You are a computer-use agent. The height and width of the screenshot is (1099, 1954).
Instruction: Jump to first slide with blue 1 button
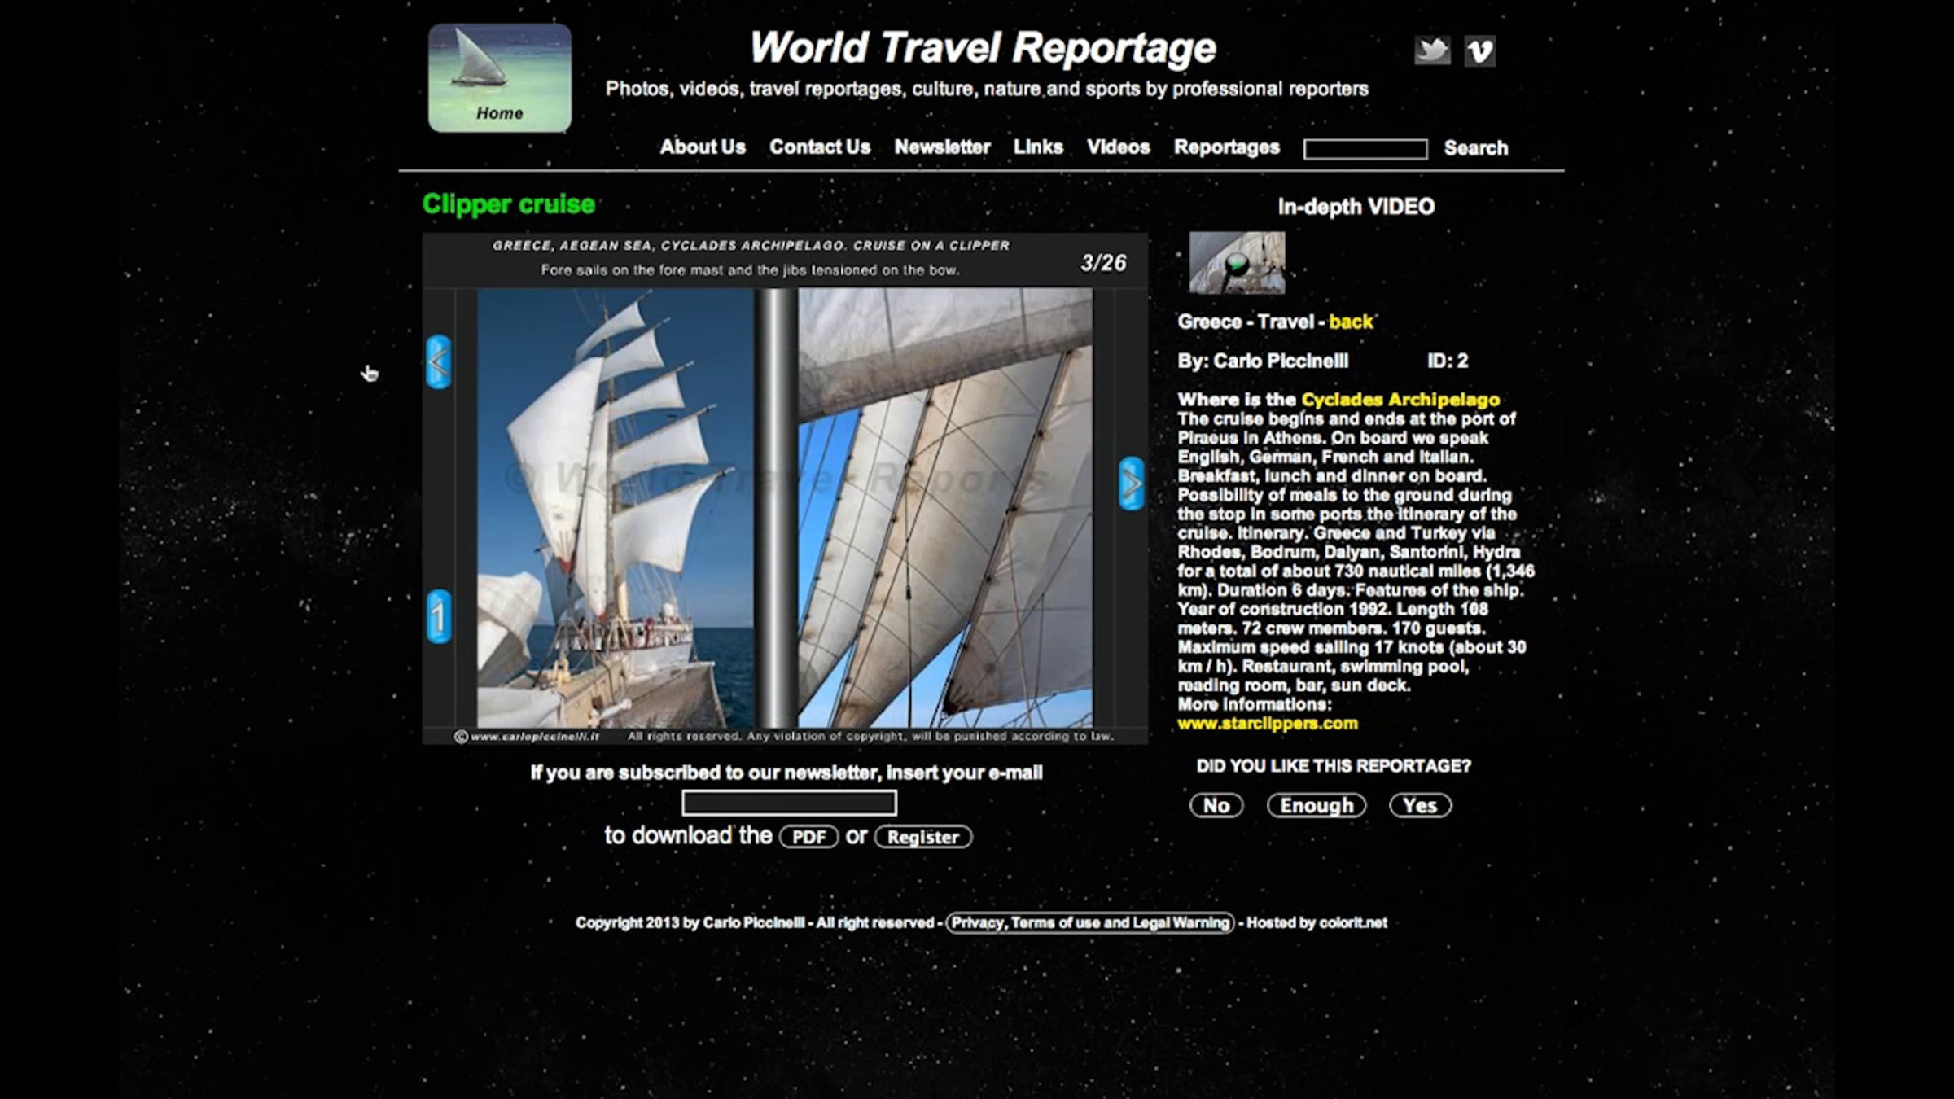439,617
